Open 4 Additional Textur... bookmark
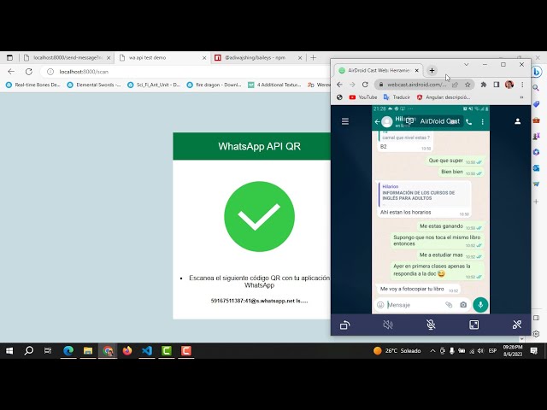547x410 pixels. click(274, 85)
